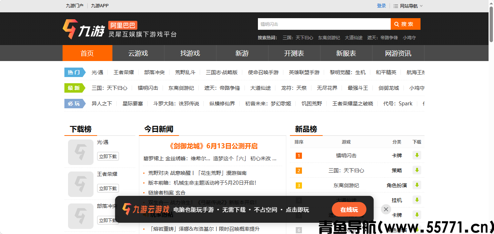Select the 云游戏 nav tab
Viewport: 494px width, 234px height.
(138, 53)
